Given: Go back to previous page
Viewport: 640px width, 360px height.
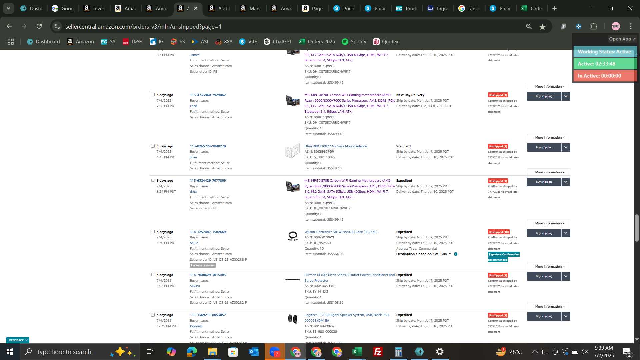Looking at the screenshot, I should click(x=9, y=26).
